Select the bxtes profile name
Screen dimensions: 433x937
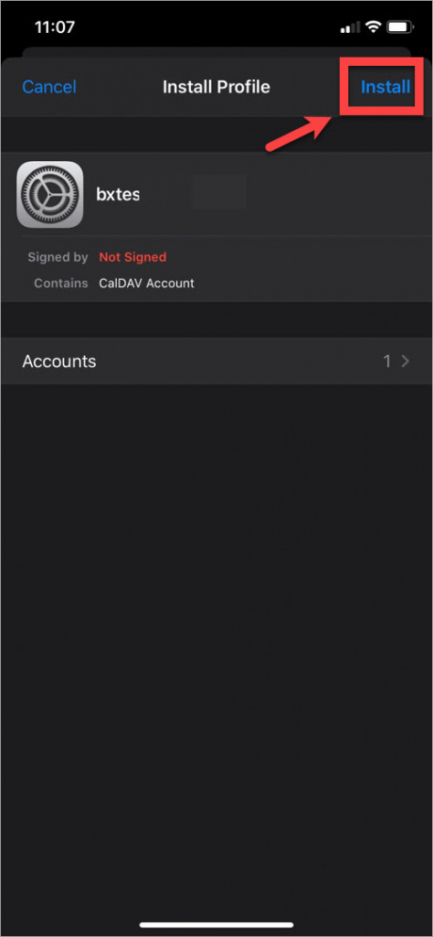118,194
